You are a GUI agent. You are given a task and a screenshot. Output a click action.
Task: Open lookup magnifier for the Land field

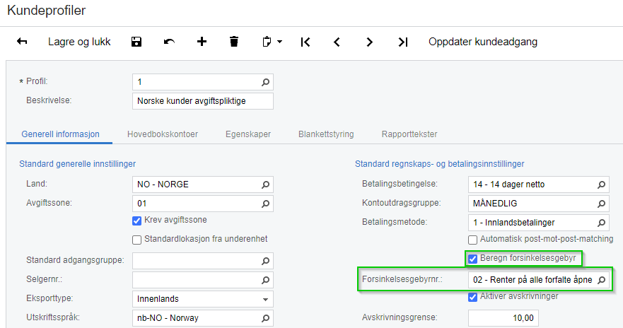[x=265, y=184]
